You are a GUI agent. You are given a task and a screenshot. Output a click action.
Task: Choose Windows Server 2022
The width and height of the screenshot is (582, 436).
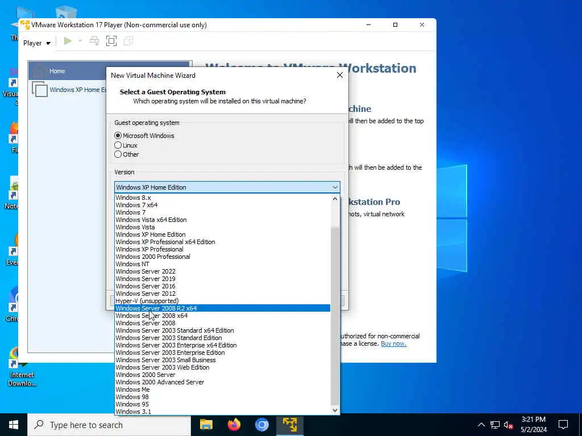(x=222, y=271)
